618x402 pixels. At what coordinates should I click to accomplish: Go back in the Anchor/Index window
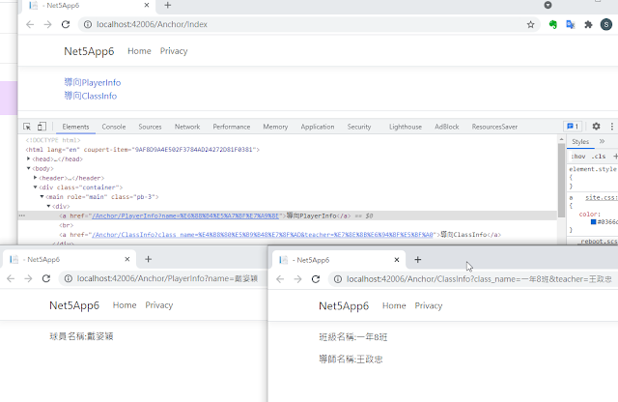30,24
